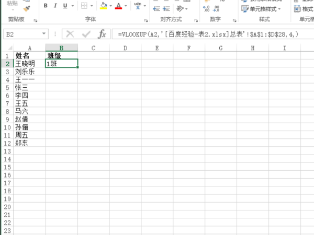Click the 粘贴 paste button
The image size is (314, 235).
pyautogui.click(x=13, y=5)
